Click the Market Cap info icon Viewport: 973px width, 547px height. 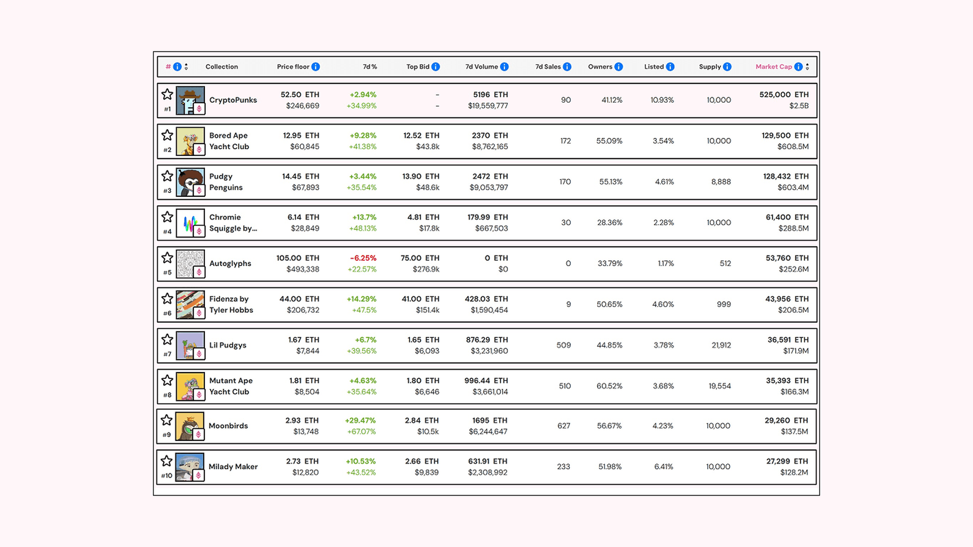pos(799,67)
